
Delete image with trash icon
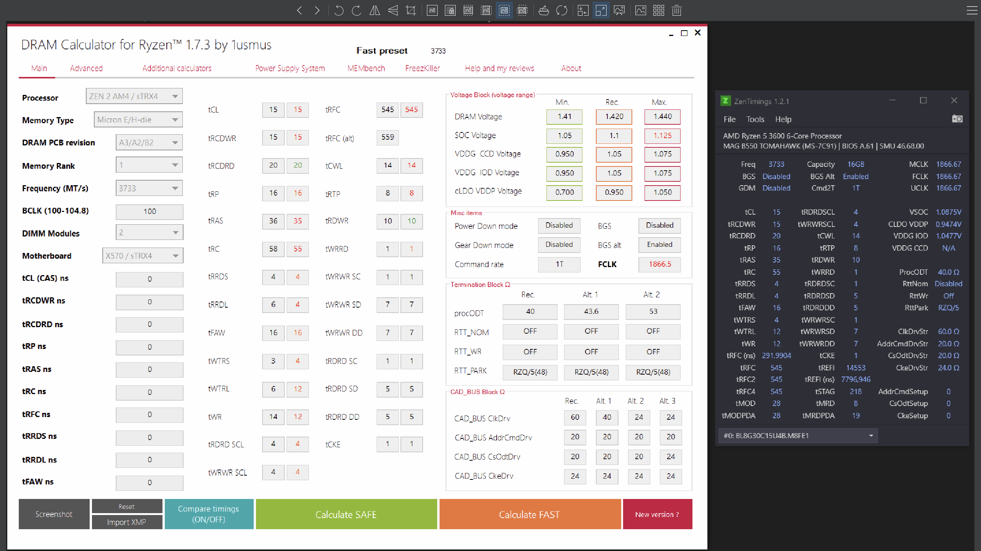point(677,10)
